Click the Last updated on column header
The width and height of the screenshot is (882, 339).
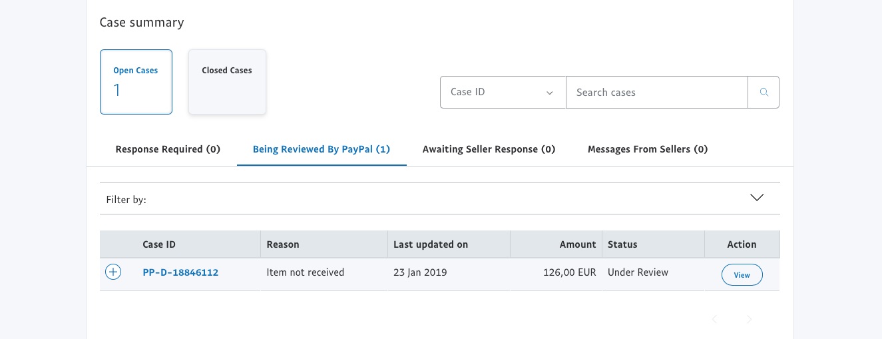pos(431,244)
